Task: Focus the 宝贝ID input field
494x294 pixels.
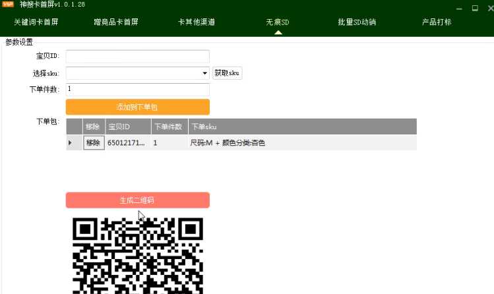Action: click(x=138, y=56)
